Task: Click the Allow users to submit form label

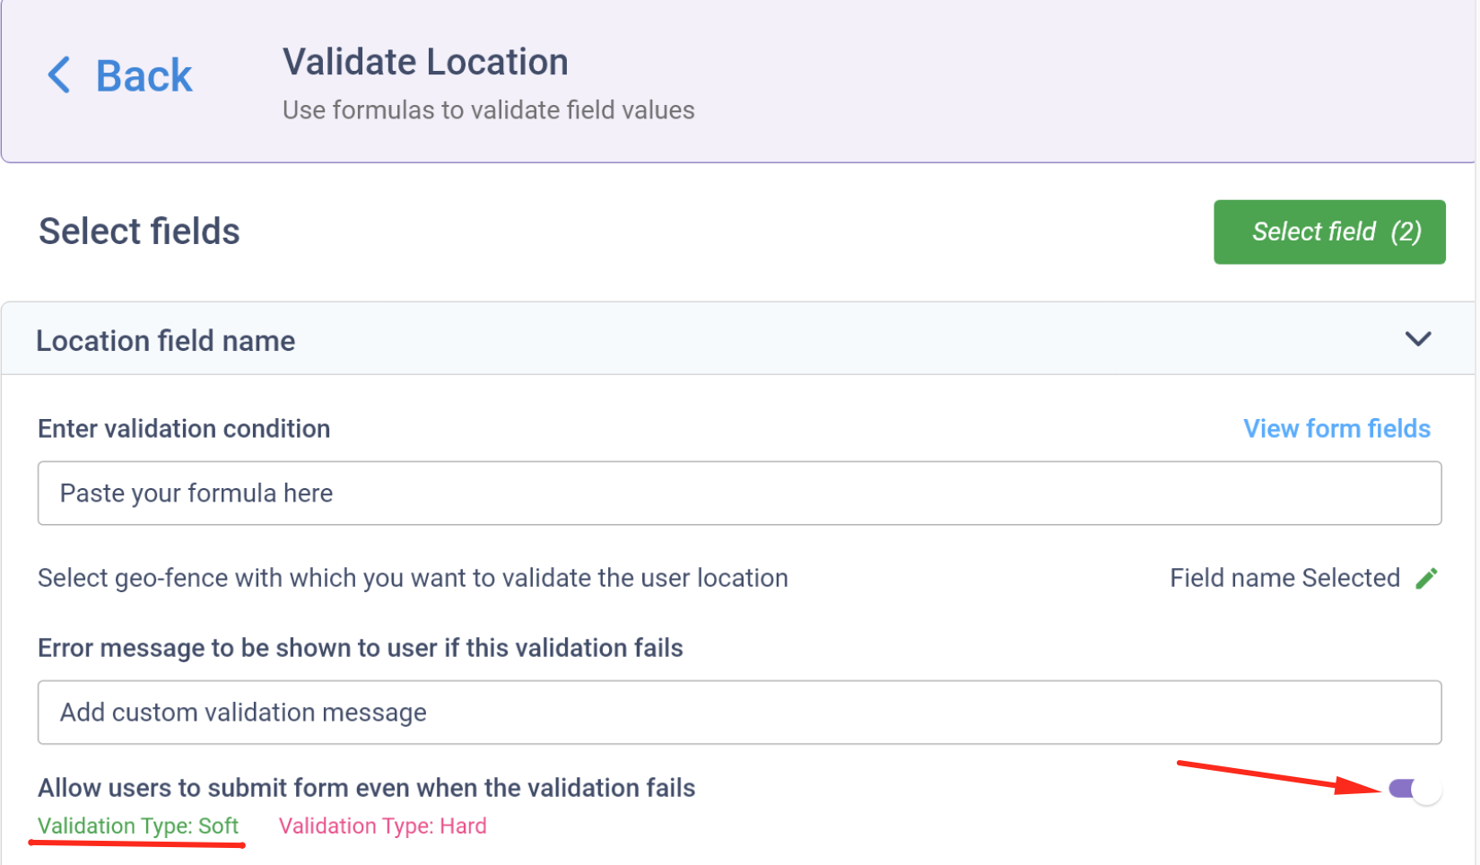Action: pyautogui.click(x=366, y=788)
